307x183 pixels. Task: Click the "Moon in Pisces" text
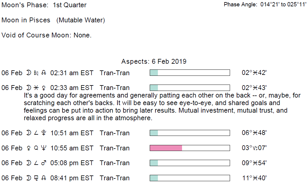26,20
